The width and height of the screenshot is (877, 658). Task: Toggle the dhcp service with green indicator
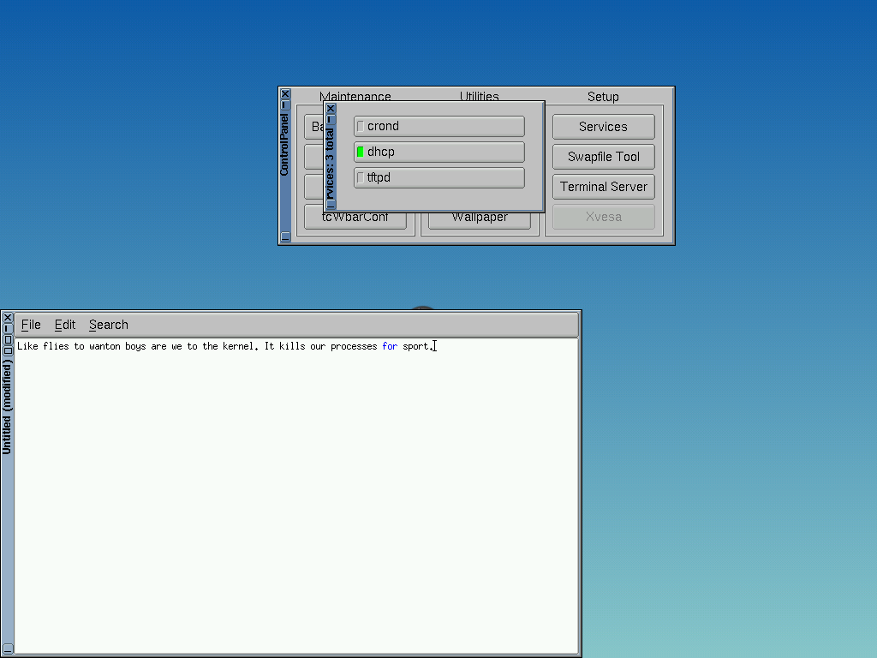coord(439,153)
